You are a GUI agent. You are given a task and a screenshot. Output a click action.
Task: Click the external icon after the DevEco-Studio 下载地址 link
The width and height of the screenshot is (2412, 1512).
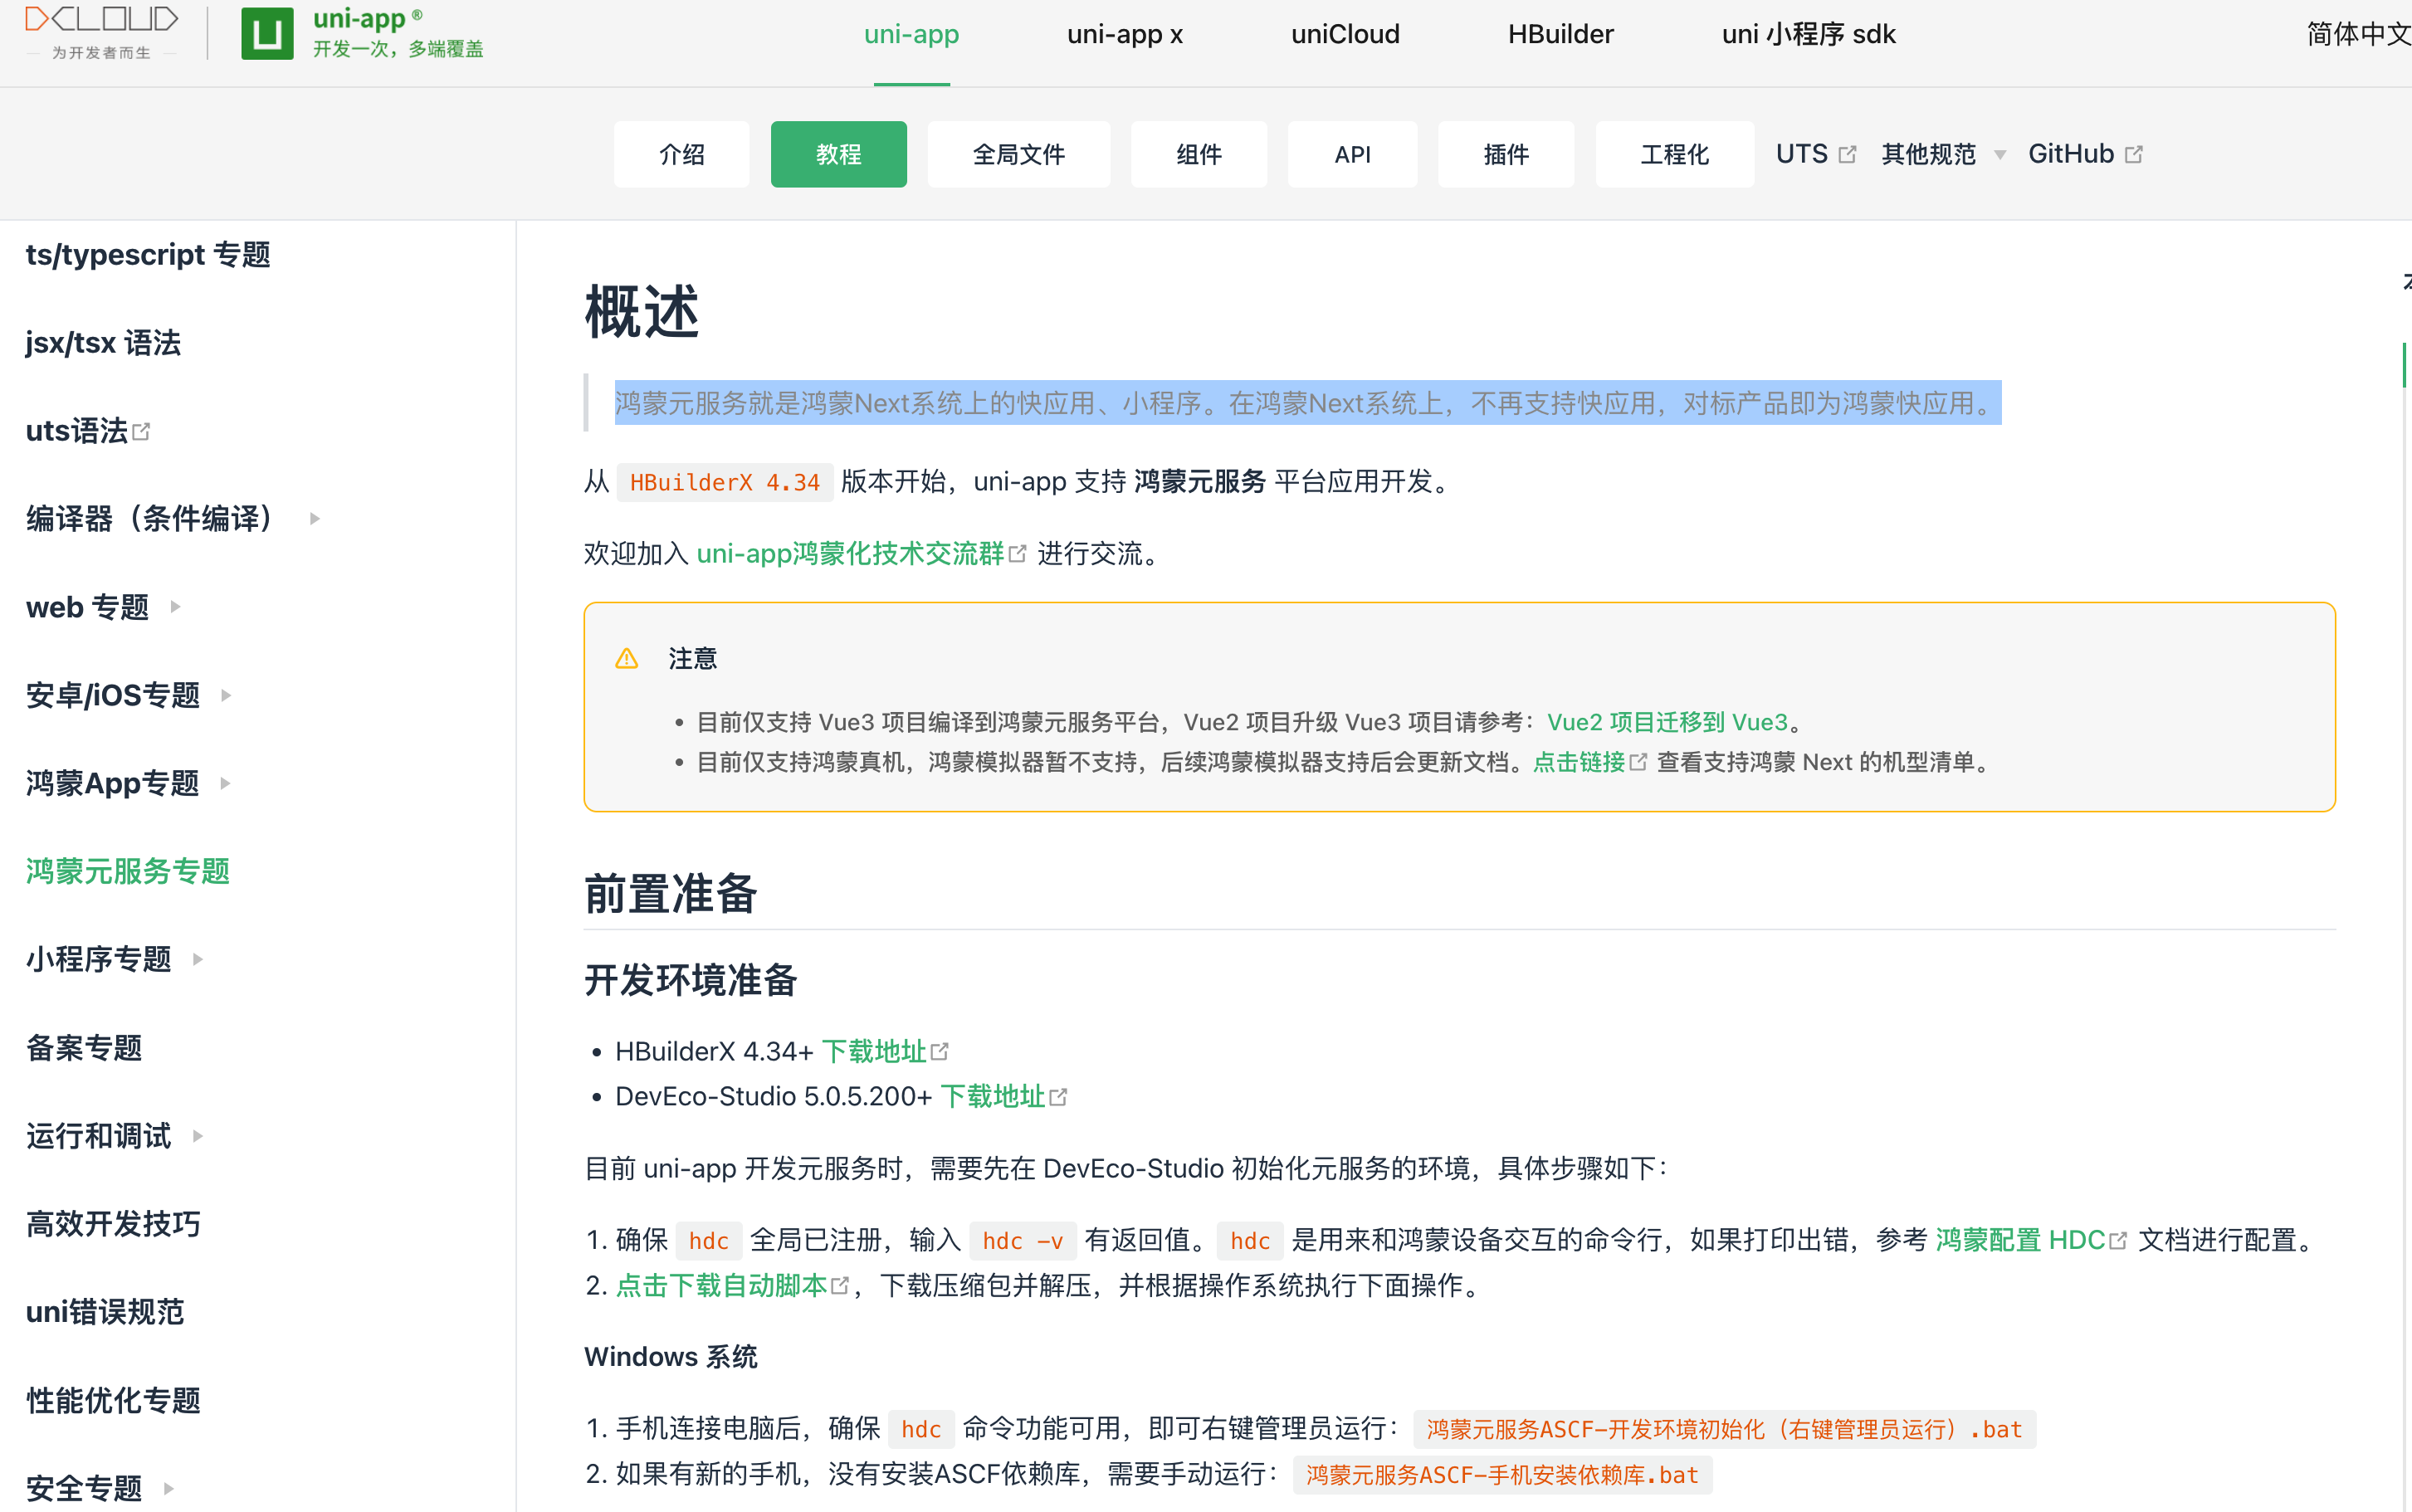pyautogui.click(x=1058, y=1097)
